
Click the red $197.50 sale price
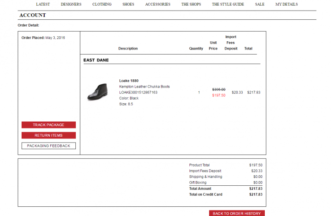pos(219,95)
